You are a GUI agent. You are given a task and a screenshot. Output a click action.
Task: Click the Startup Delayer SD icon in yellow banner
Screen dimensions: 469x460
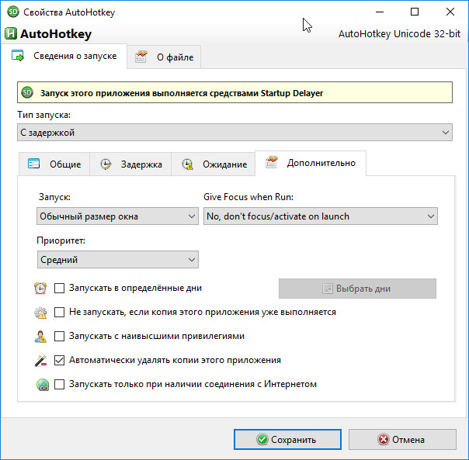[x=27, y=92]
